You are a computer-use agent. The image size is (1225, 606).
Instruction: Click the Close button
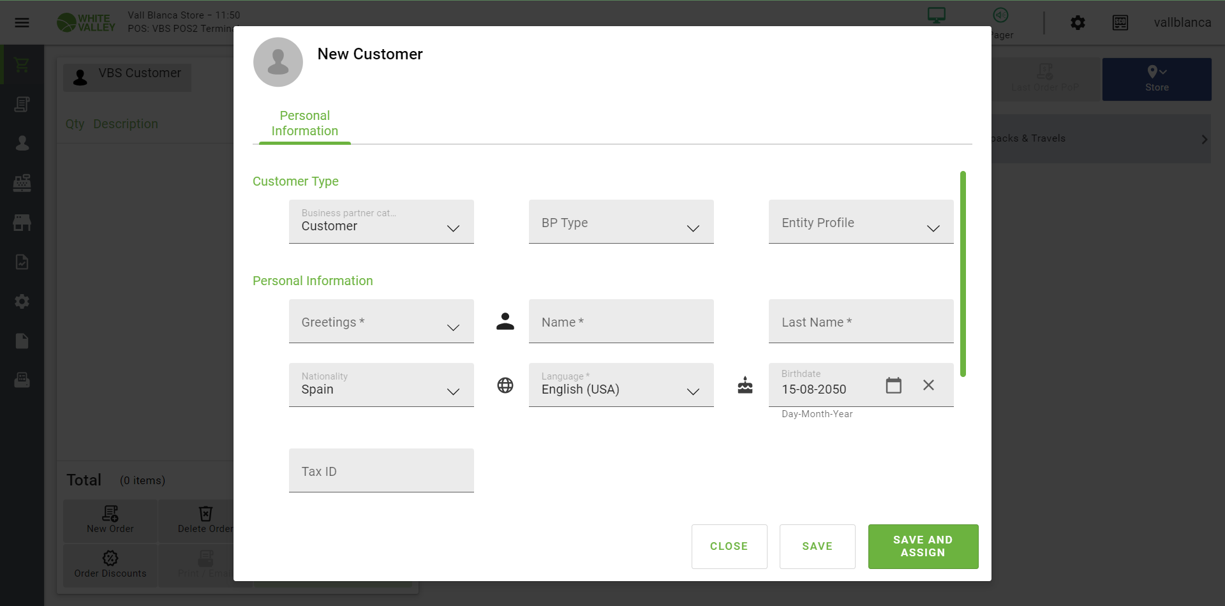click(729, 547)
